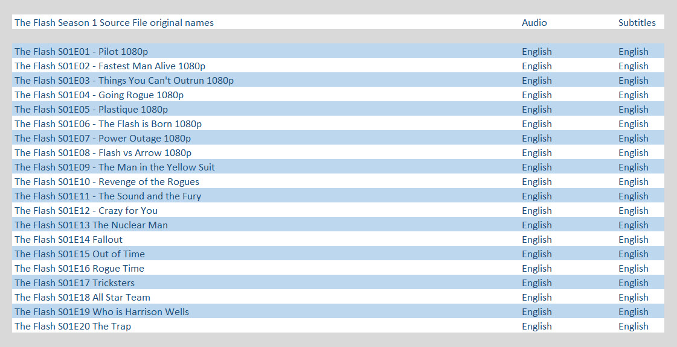Select 'The Flash S01E09 - The Man in the Yellow Suit'
The width and height of the screenshot is (677, 347).
(x=114, y=167)
